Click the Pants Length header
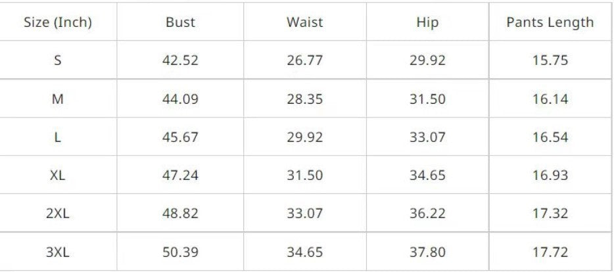The height and width of the screenshot is (272, 614). click(550, 22)
